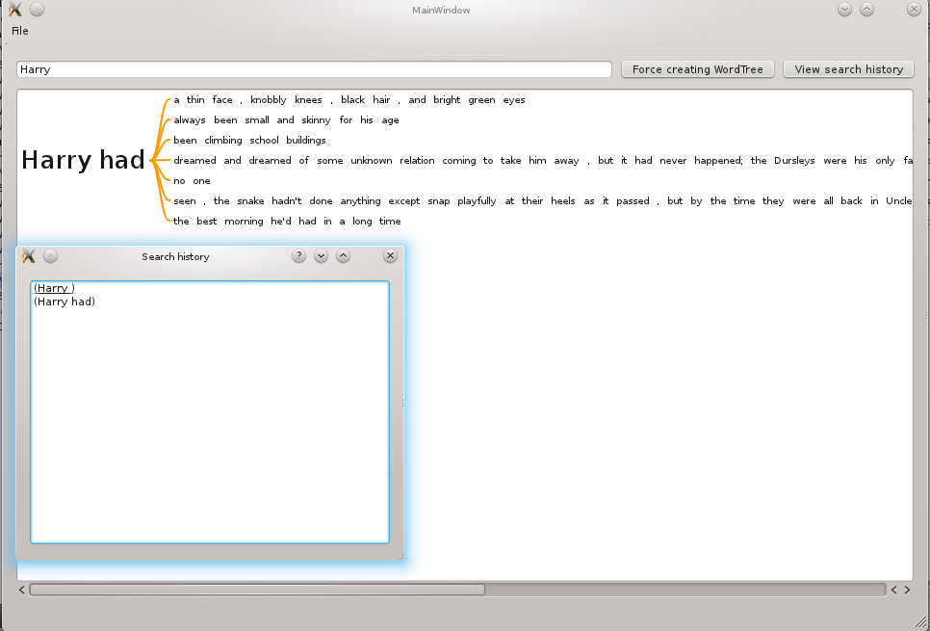Open the File menu
Viewport: 930px width, 631px height.
click(x=19, y=31)
